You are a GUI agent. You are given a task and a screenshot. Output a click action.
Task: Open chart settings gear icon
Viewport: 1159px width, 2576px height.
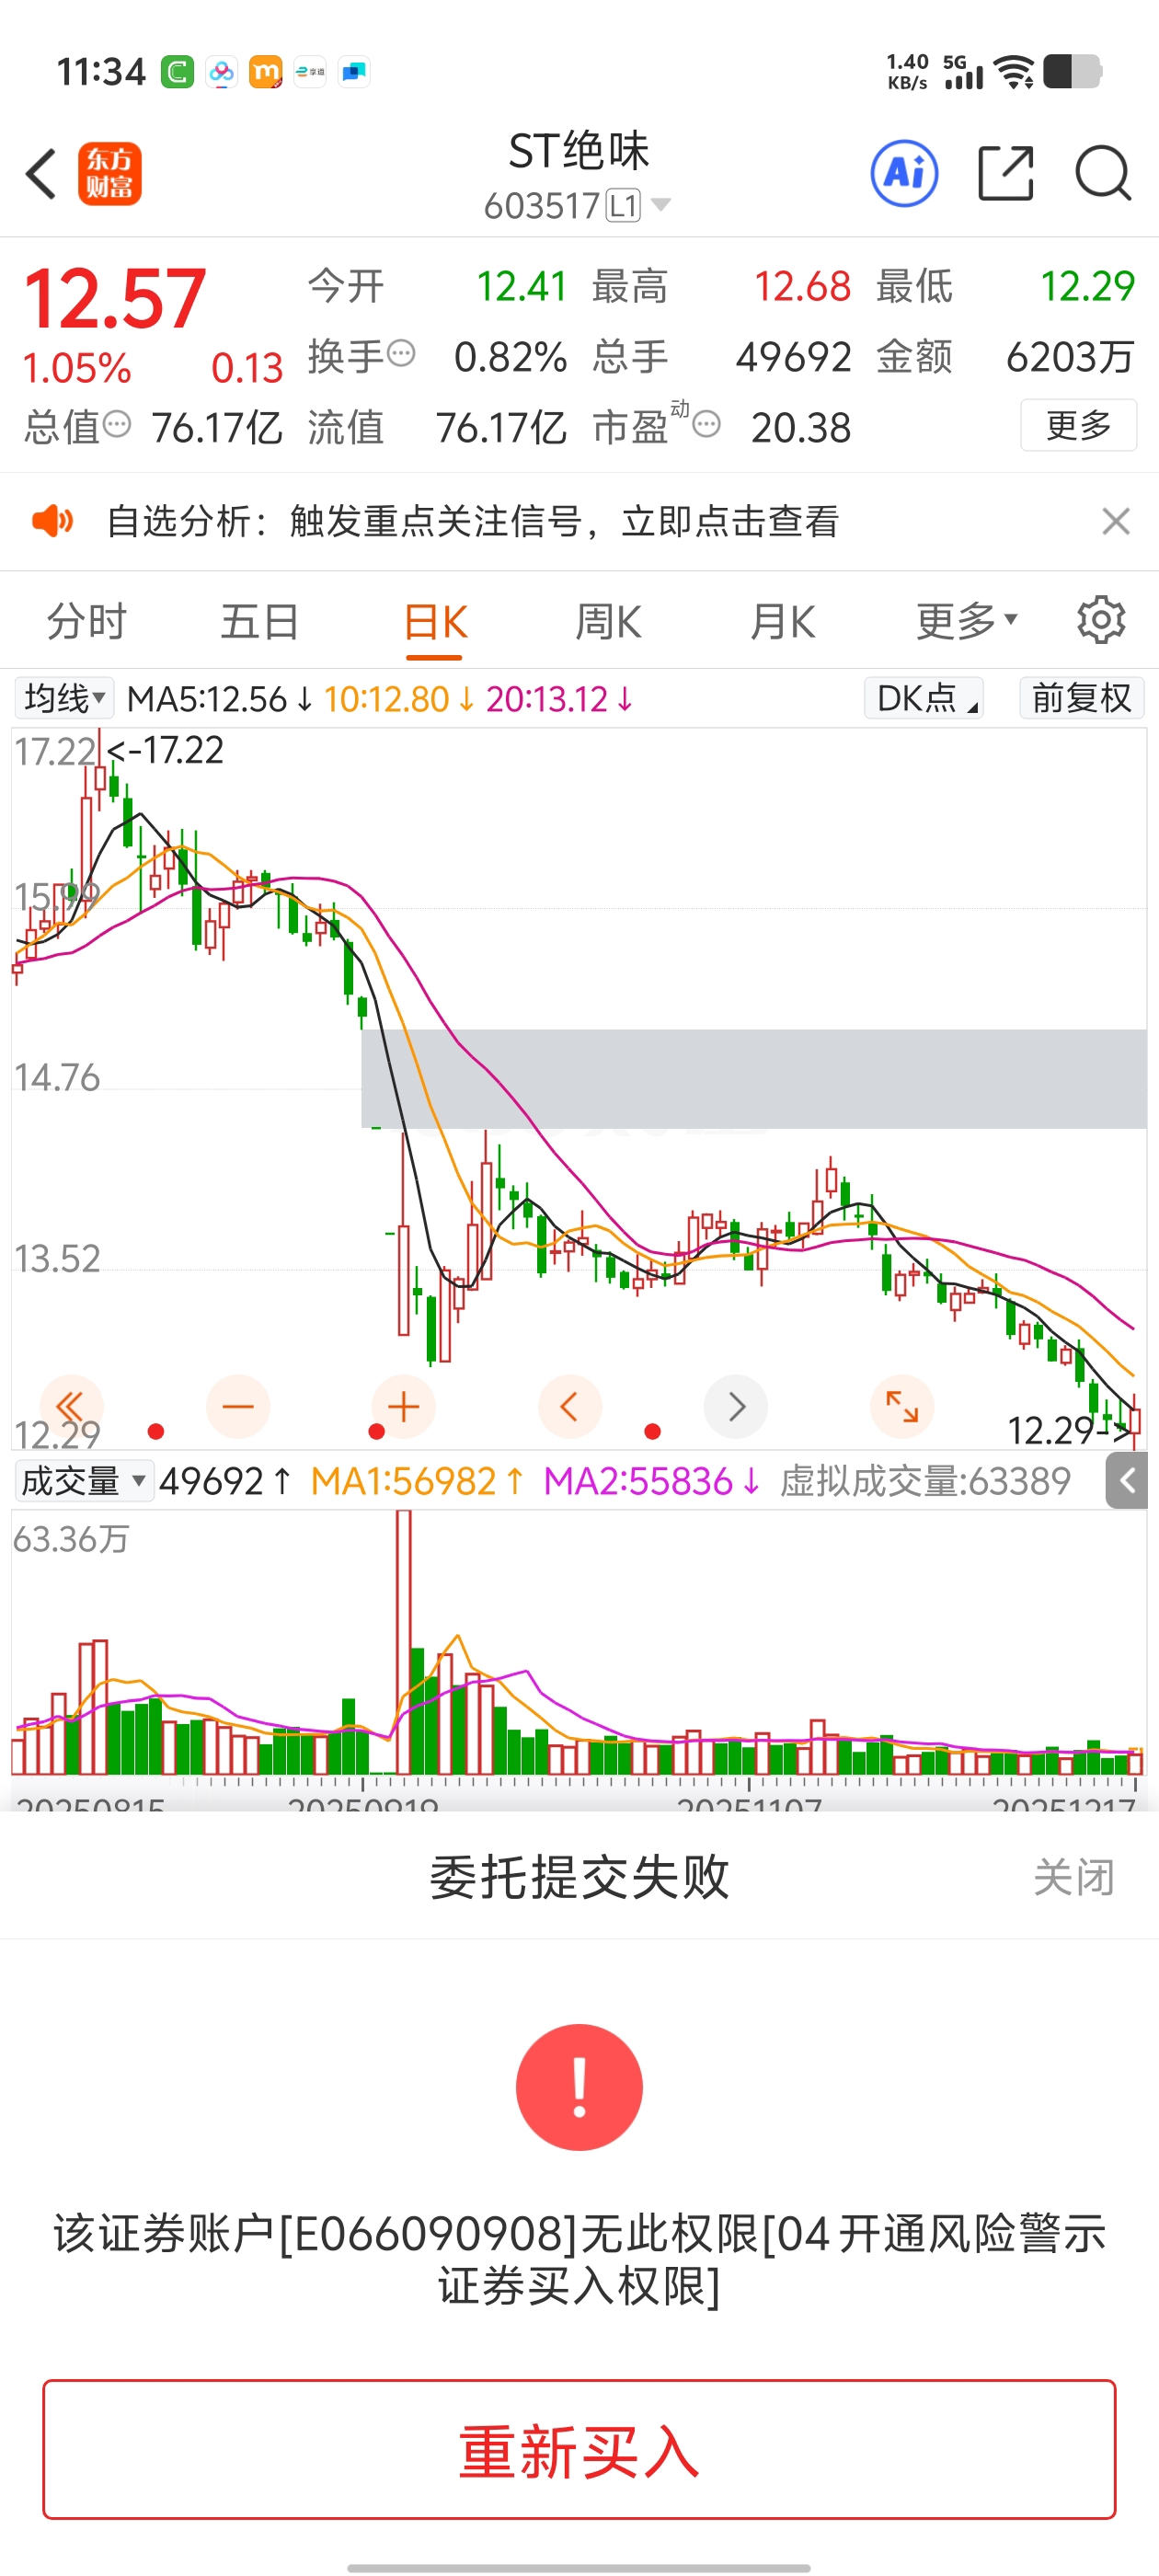(x=1101, y=620)
